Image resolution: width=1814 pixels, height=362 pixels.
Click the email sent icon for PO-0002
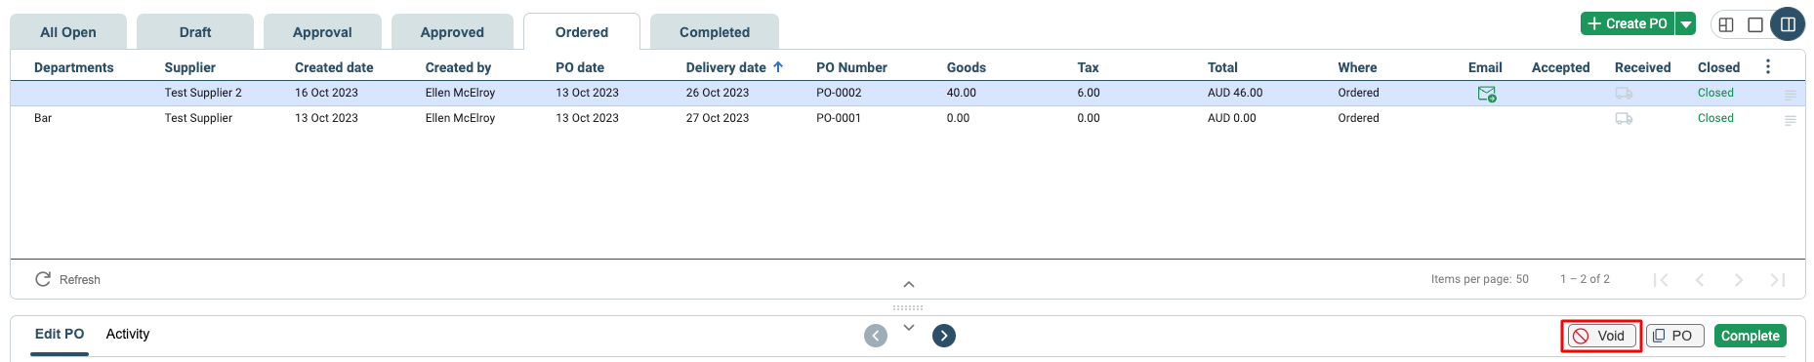click(x=1486, y=94)
